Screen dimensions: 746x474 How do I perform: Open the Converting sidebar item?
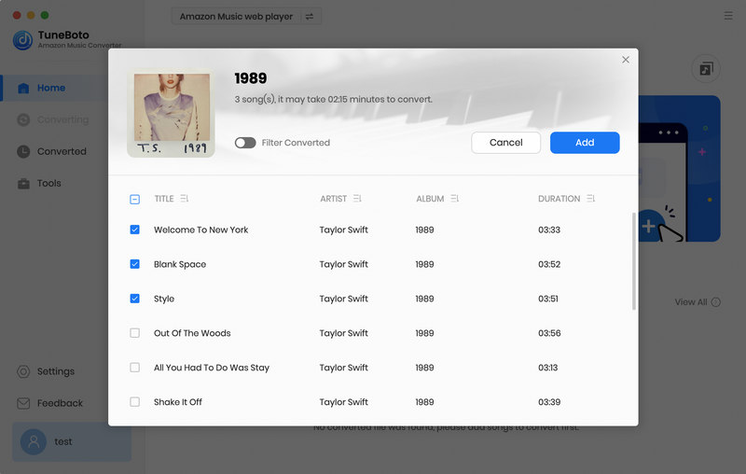coord(54,119)
